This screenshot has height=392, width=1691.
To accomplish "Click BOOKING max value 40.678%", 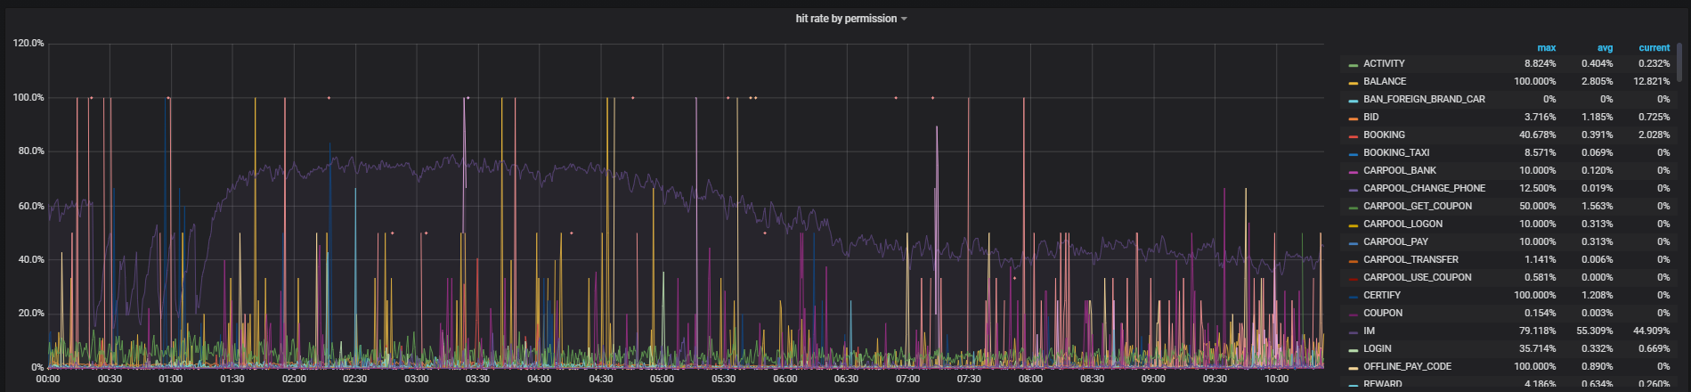I will (1537, 135).
